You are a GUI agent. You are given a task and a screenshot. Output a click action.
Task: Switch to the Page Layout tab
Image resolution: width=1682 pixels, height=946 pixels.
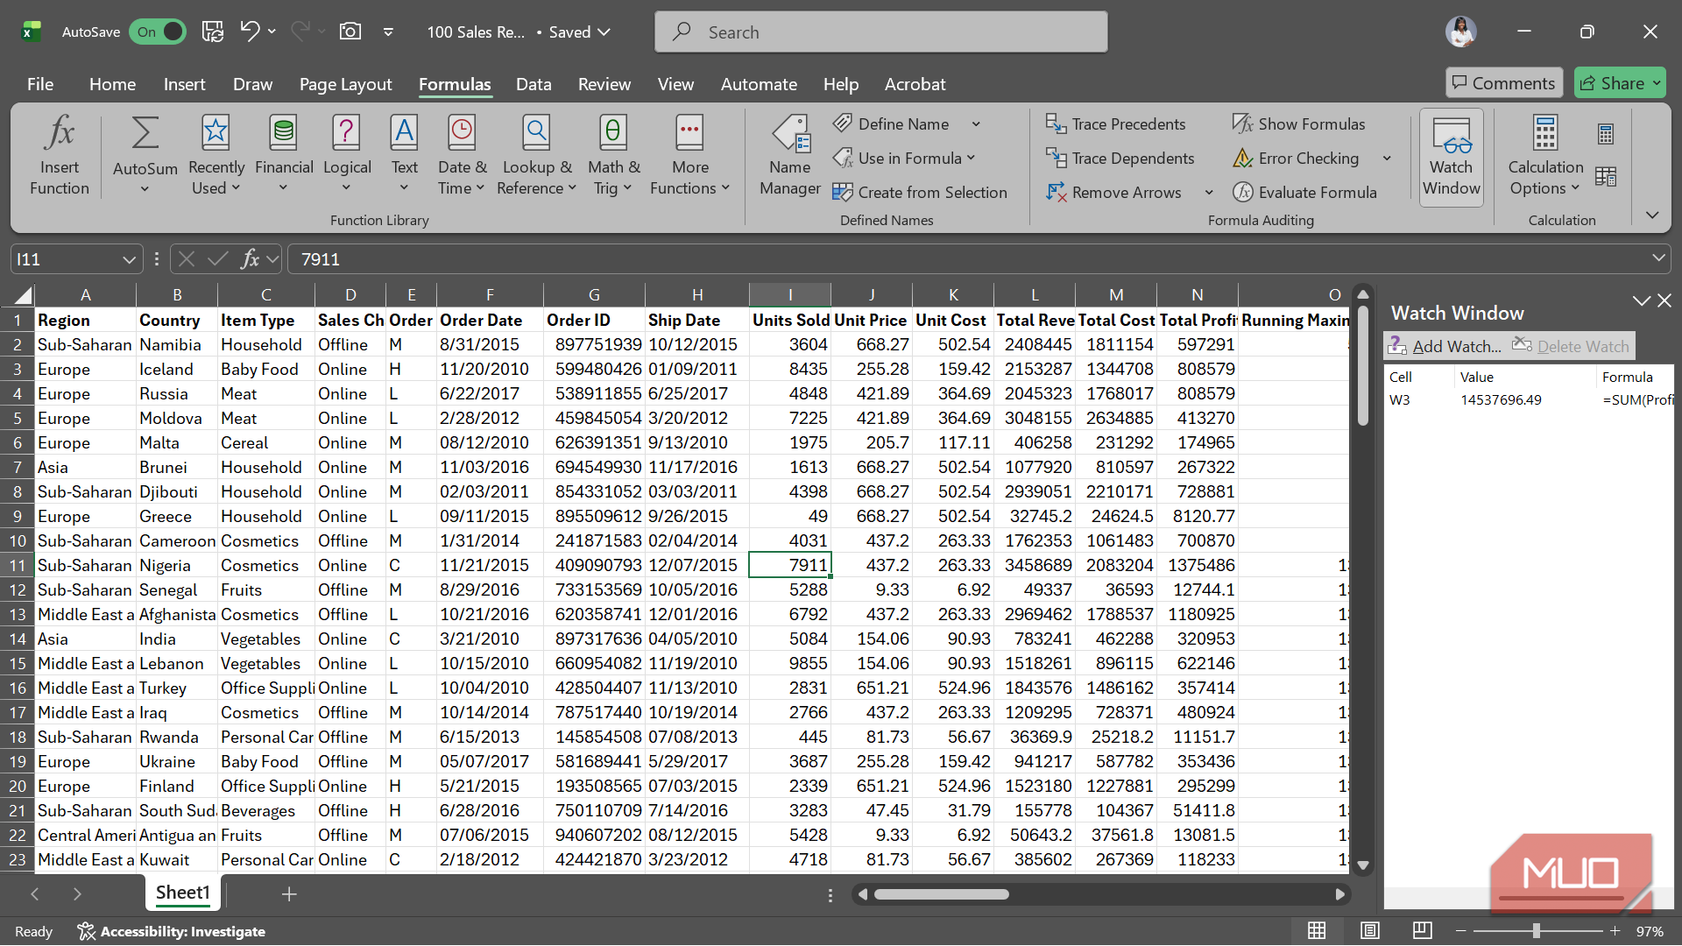point(345,84)
